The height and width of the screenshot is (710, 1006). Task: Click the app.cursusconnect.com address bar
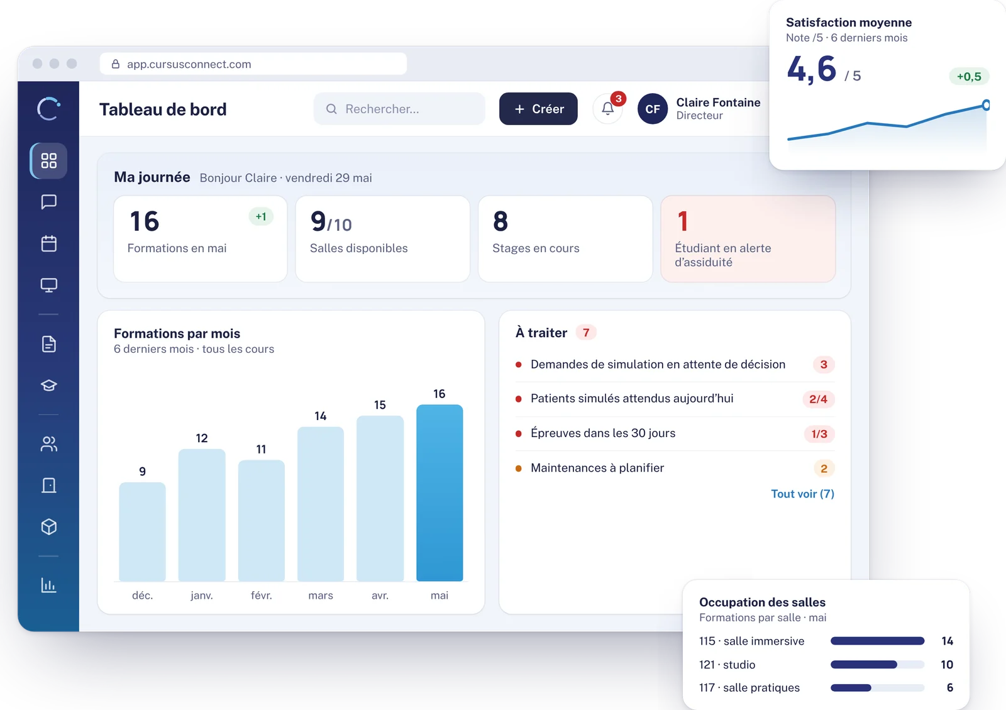point(253,64)
